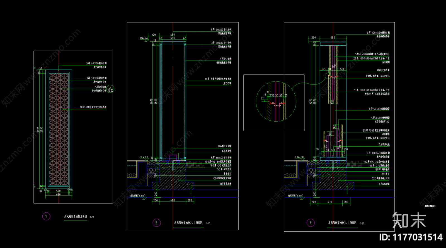Select the '内藏LED灯带' annotation in section 3
The width and height of the screenshot is (446, 248).
[383, 70]
